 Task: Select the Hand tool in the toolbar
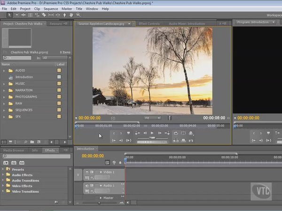[71, 15]
